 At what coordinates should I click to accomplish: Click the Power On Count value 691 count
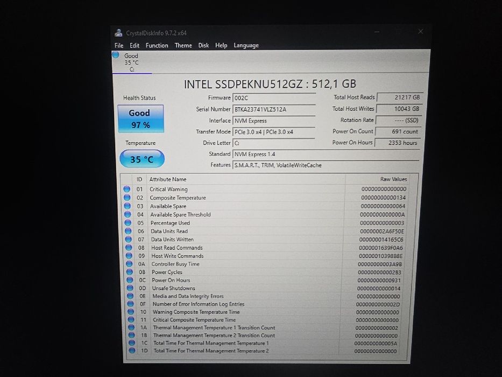pyautogui.click(x=398, y=131)
